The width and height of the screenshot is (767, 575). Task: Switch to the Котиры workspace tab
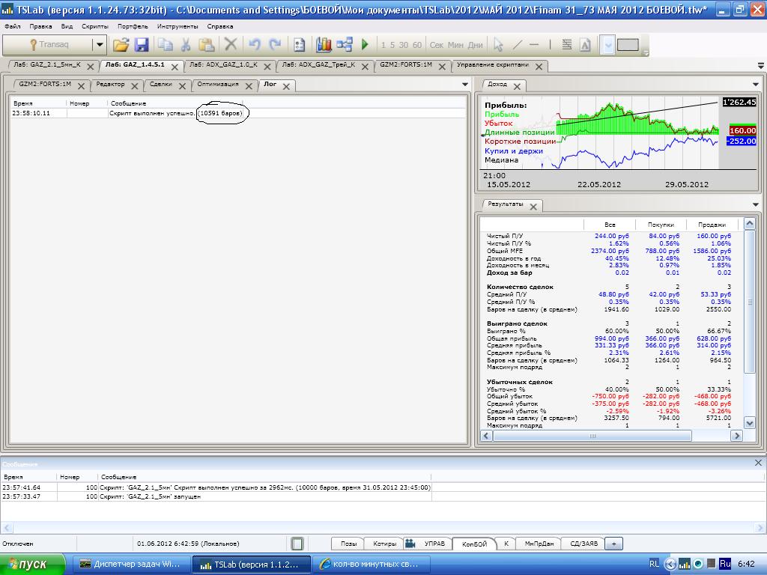(x=384, y=544)
